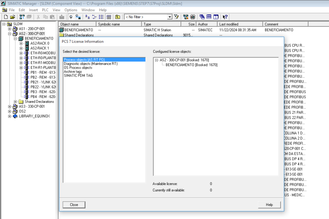Open the Accessible Nodes toolbar icon
The image size is (329, 219).
point(22,17)
